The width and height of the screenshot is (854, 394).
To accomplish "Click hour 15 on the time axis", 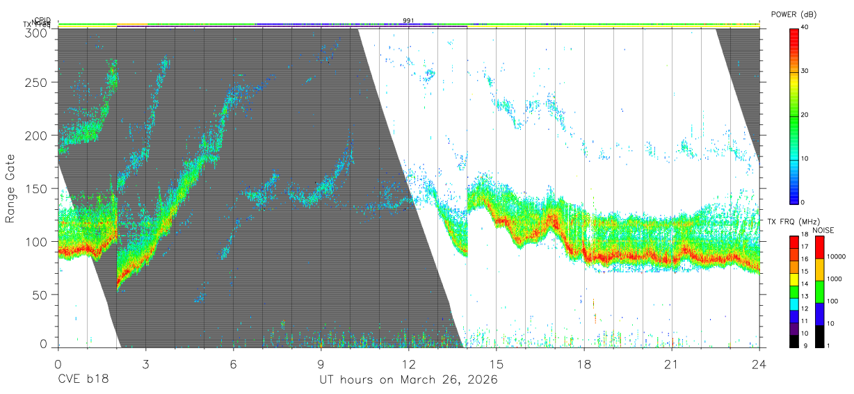I will (x=497, y=363).
